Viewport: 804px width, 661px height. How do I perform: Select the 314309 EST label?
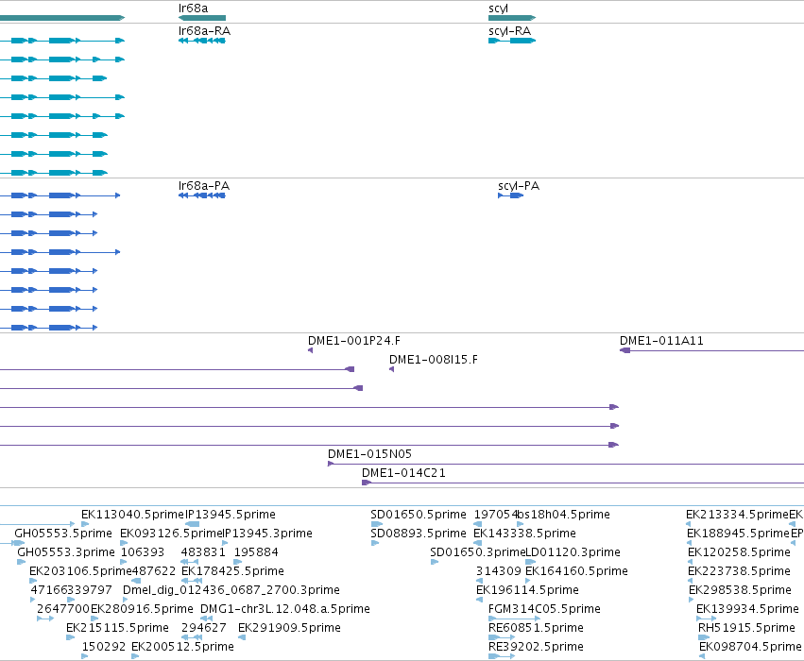coord(499,570)
